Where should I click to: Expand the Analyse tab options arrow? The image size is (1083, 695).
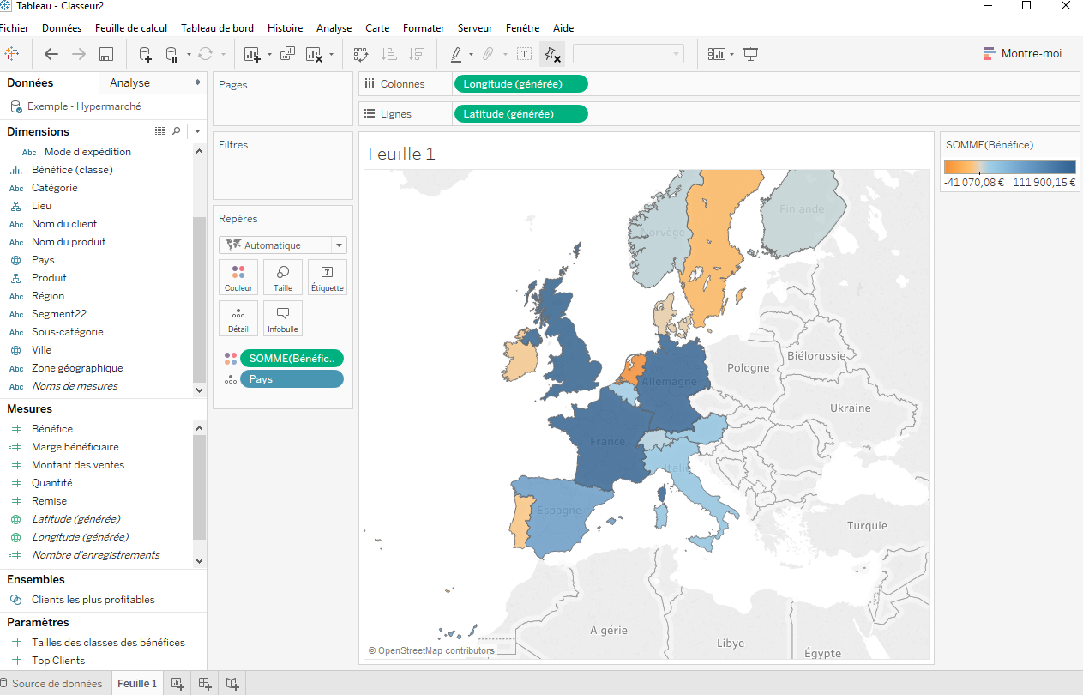(198, 83)
